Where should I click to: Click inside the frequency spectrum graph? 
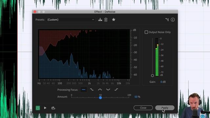[x=84, y=54]
